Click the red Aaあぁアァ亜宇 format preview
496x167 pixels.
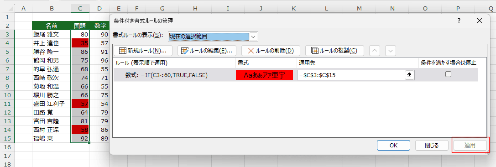click(265, 75)
